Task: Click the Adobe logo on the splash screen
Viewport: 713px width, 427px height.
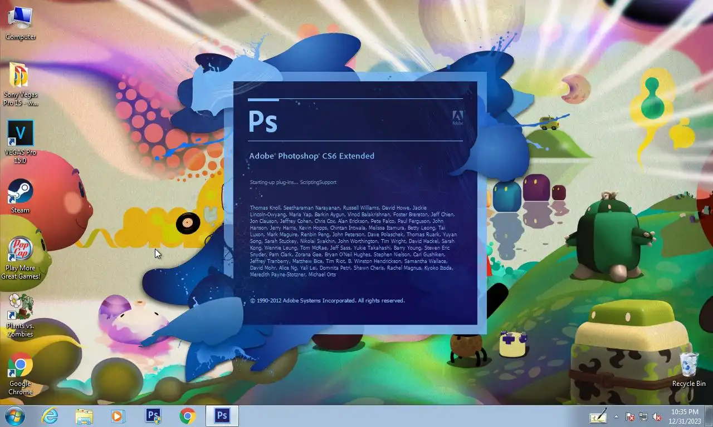Action: [x=457, y=118]
